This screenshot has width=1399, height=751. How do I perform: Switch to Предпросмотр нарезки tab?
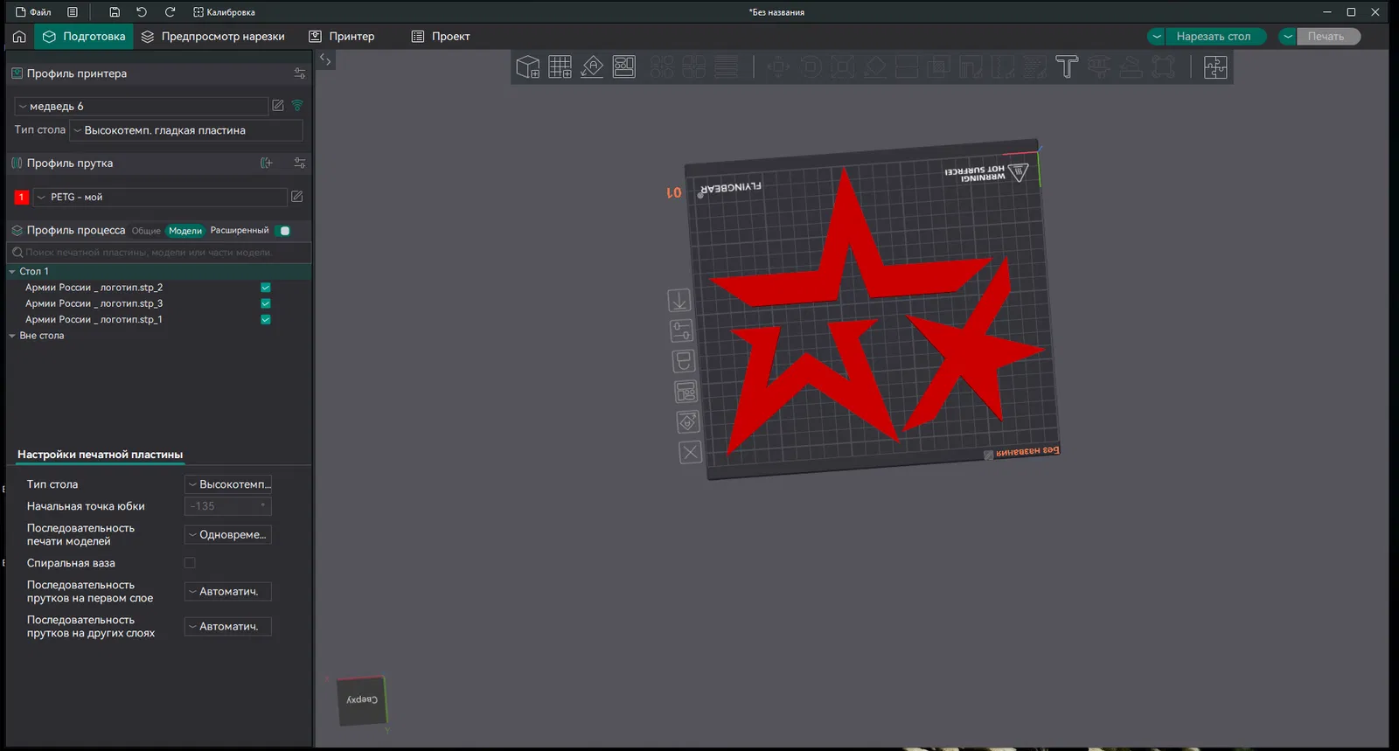click(213, 37)
